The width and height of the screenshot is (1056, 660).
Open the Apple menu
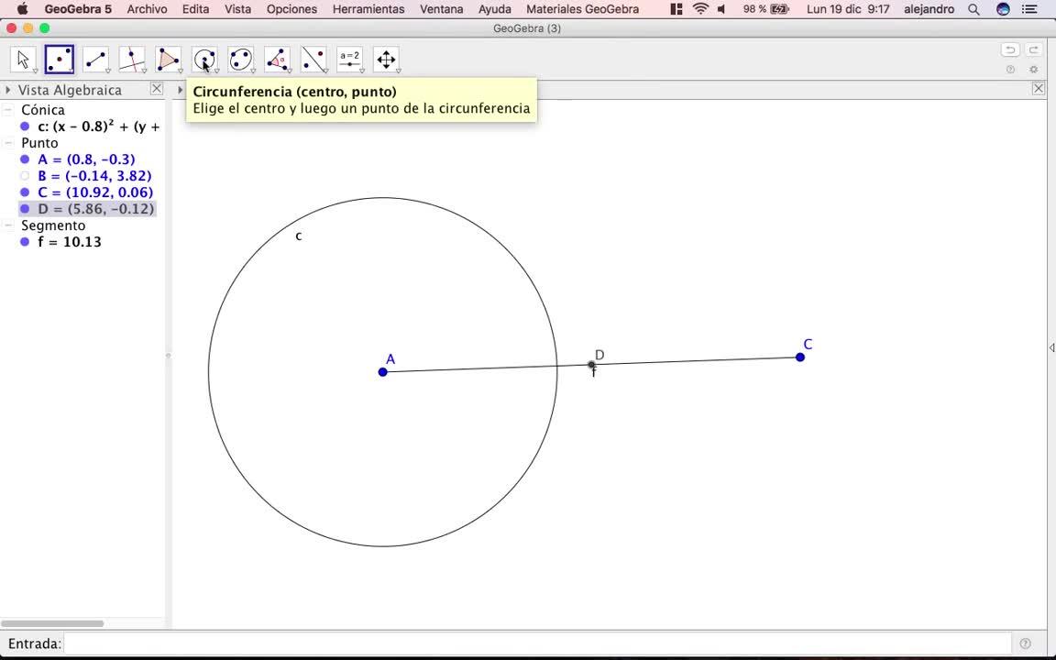coord(22,9)
